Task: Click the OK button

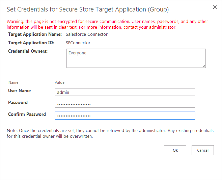Action: tap(175, 150)
